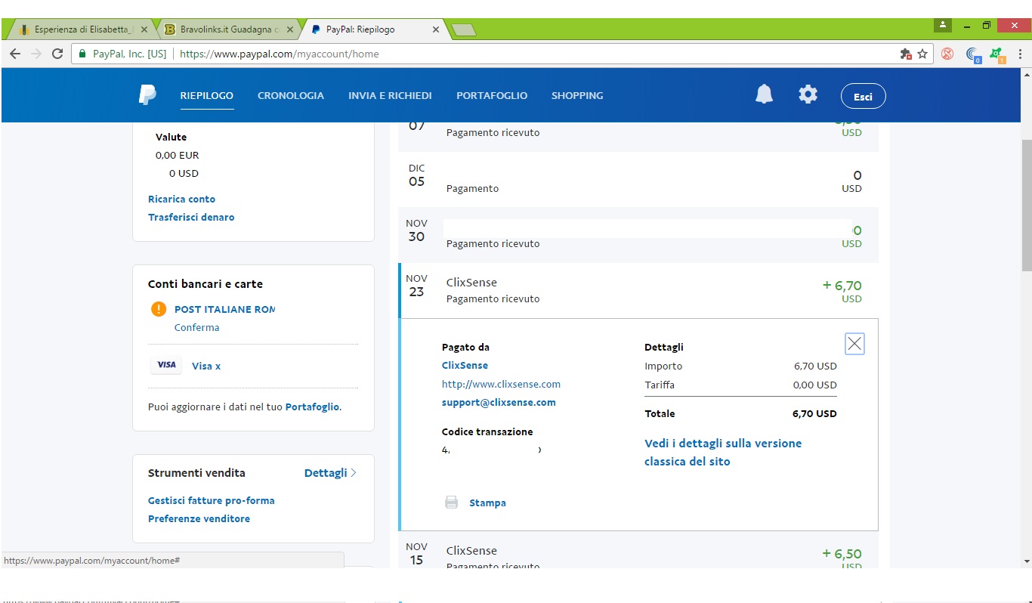Open the notifications bell
Viewport: 1032px width, 603px height.
[765, 94]
